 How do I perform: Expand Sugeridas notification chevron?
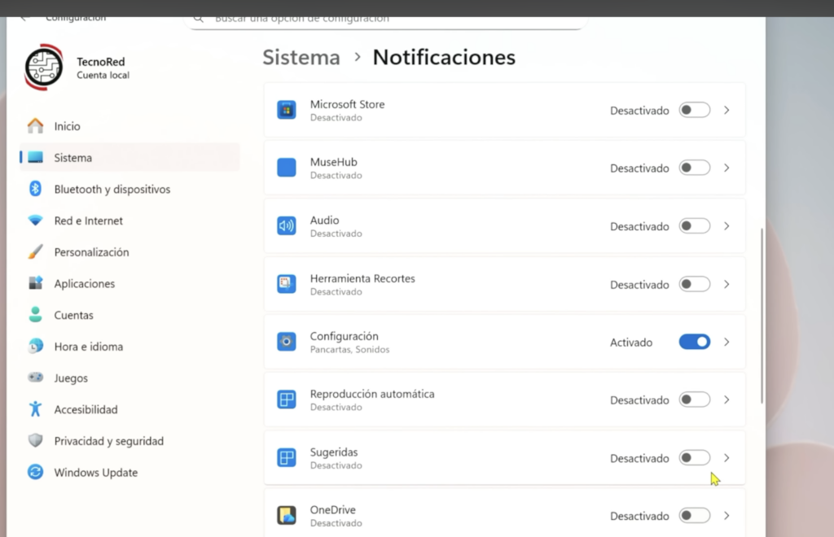point(726,457)
